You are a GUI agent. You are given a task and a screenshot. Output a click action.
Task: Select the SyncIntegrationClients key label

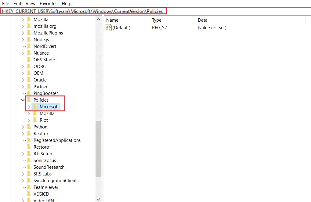56,181
